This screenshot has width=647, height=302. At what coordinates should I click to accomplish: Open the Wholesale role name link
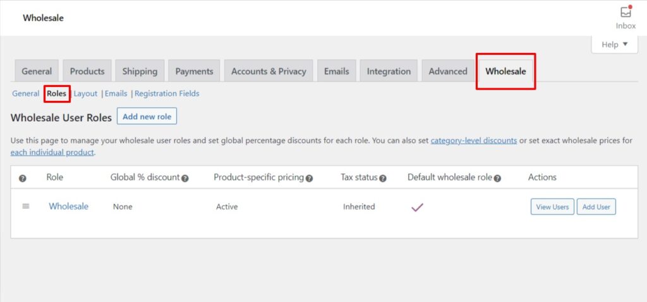point(68,206)
